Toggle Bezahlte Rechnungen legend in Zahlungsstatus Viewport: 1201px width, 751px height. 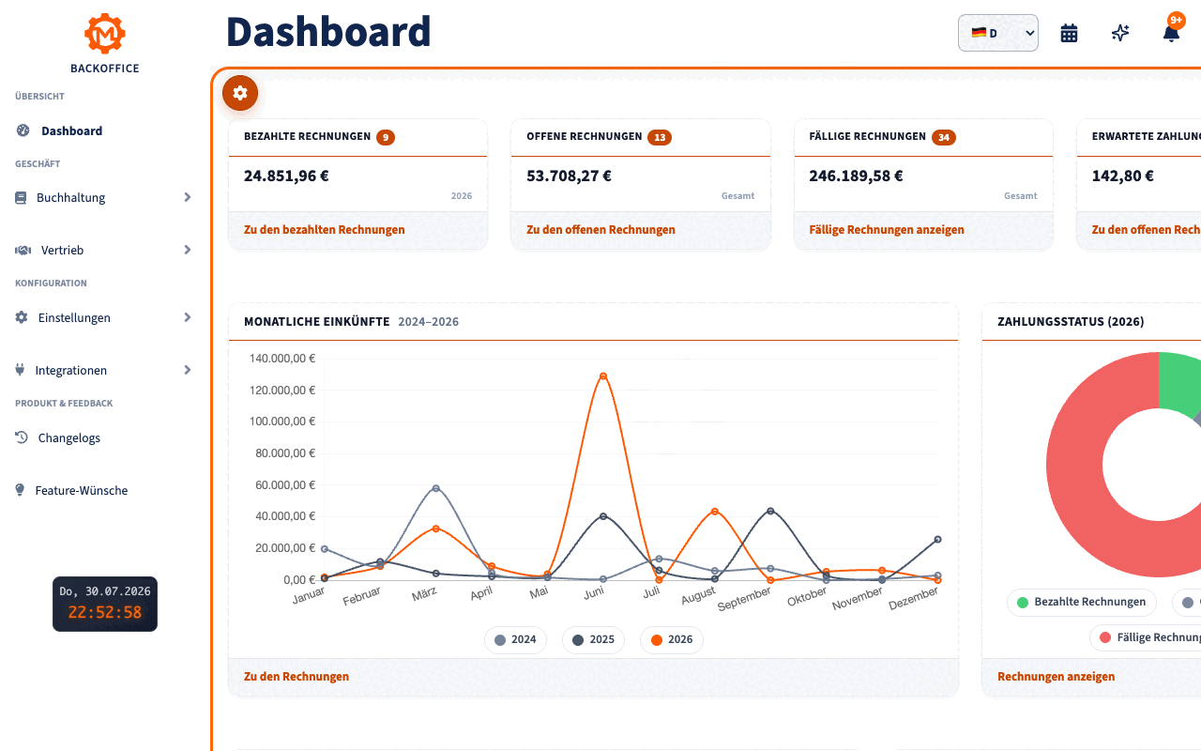pos(1081,602)
